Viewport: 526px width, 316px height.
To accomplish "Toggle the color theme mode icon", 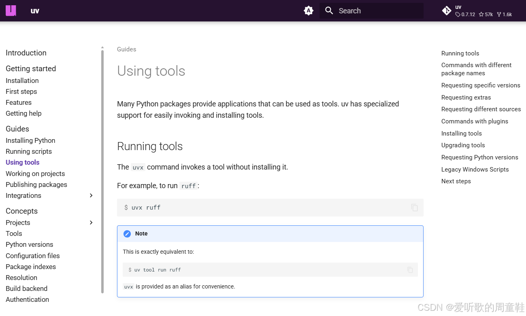I will (309, 11).
